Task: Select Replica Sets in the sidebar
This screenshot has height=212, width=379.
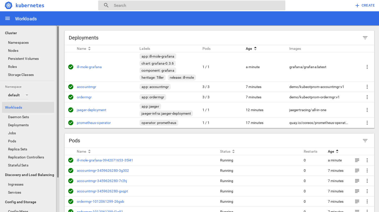Action: coord(18,149)
